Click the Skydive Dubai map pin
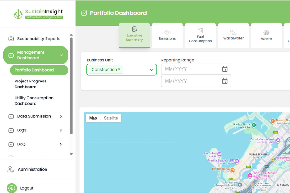 click(x=254, y=125)
